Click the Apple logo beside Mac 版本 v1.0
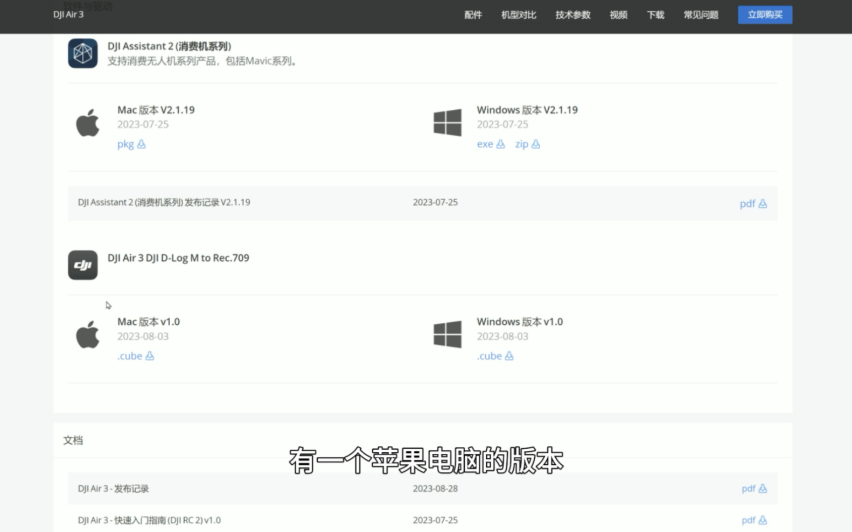 coord(88,335)
